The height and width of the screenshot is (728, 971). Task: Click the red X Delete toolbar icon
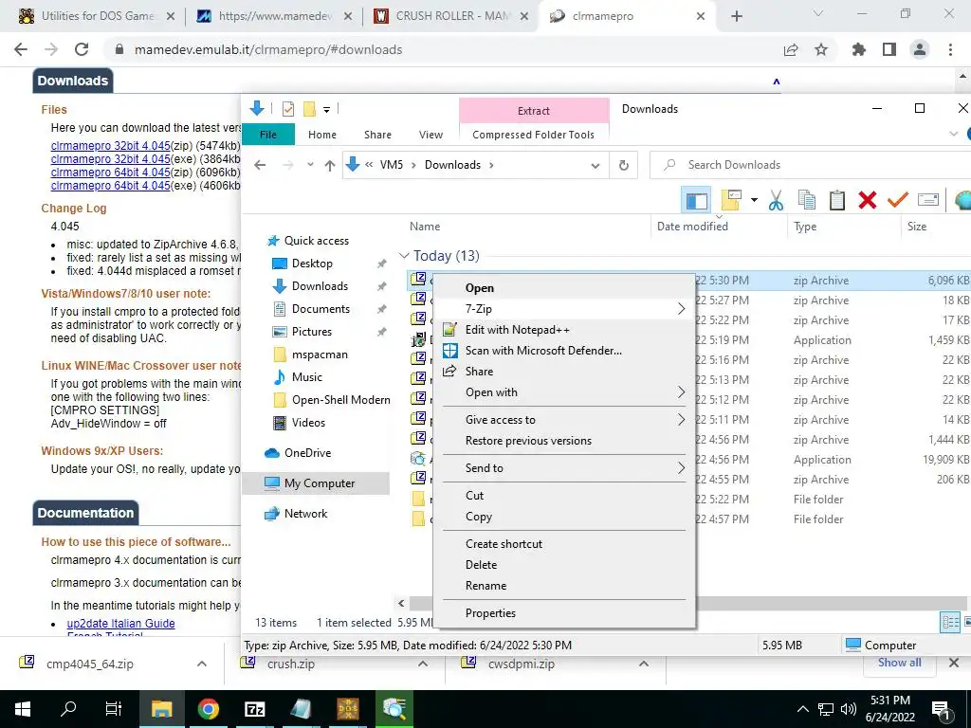pyautogui.click(x=868, y=200)
